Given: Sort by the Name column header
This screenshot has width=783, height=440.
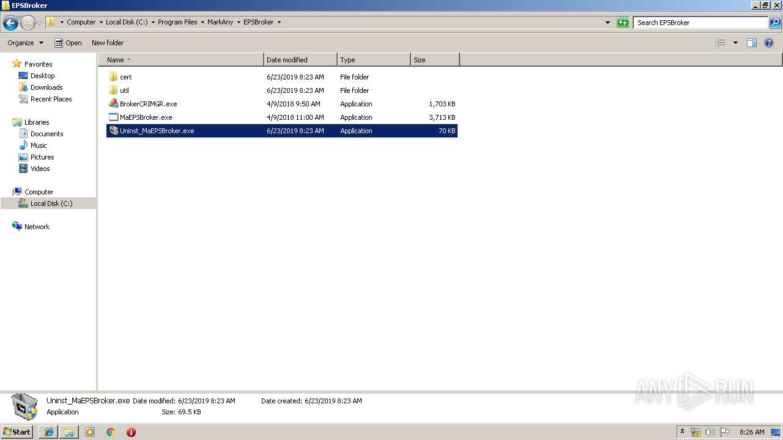Looking at the screenshot, I should point(180,60).
